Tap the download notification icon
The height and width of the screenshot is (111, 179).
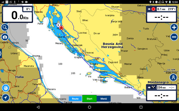15,2
